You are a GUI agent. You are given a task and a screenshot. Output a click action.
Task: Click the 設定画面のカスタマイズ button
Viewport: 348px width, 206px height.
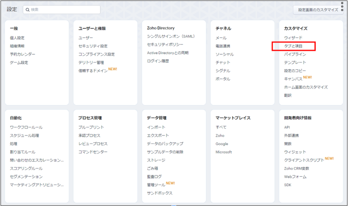click(x=317, y=10)
